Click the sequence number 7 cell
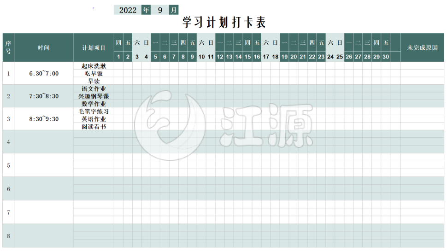This screenshot has width=447, height=251. coord(8,212)
